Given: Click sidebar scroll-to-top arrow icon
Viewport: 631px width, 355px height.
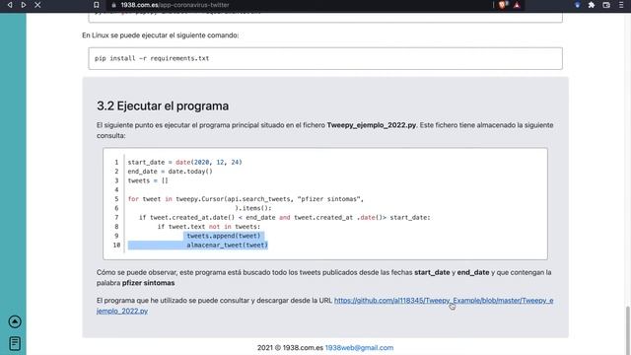Looking at the screenshot, I should point(15,321).
